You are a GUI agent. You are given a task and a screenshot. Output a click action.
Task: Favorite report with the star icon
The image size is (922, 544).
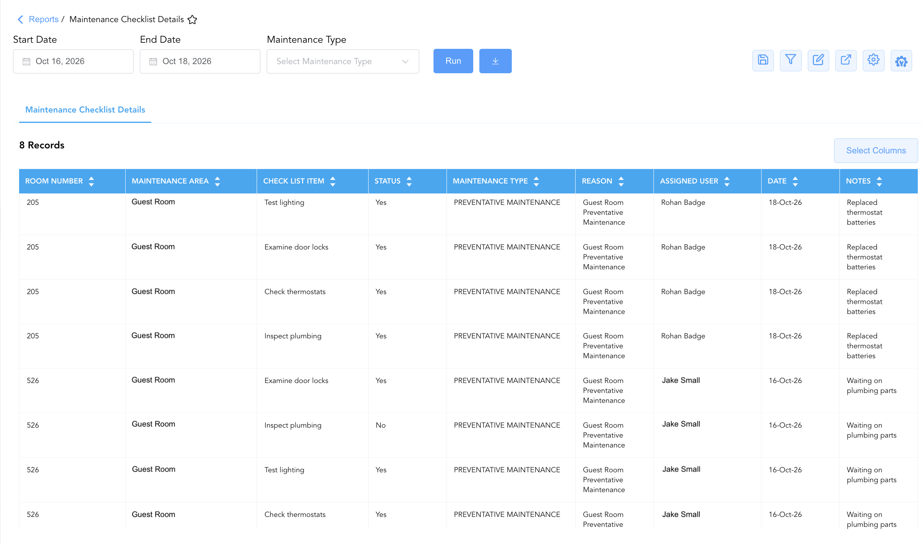click(192, 19)
